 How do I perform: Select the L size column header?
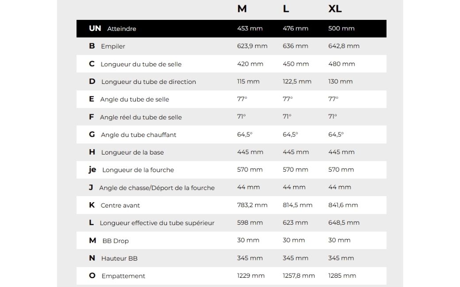(286, 9)
